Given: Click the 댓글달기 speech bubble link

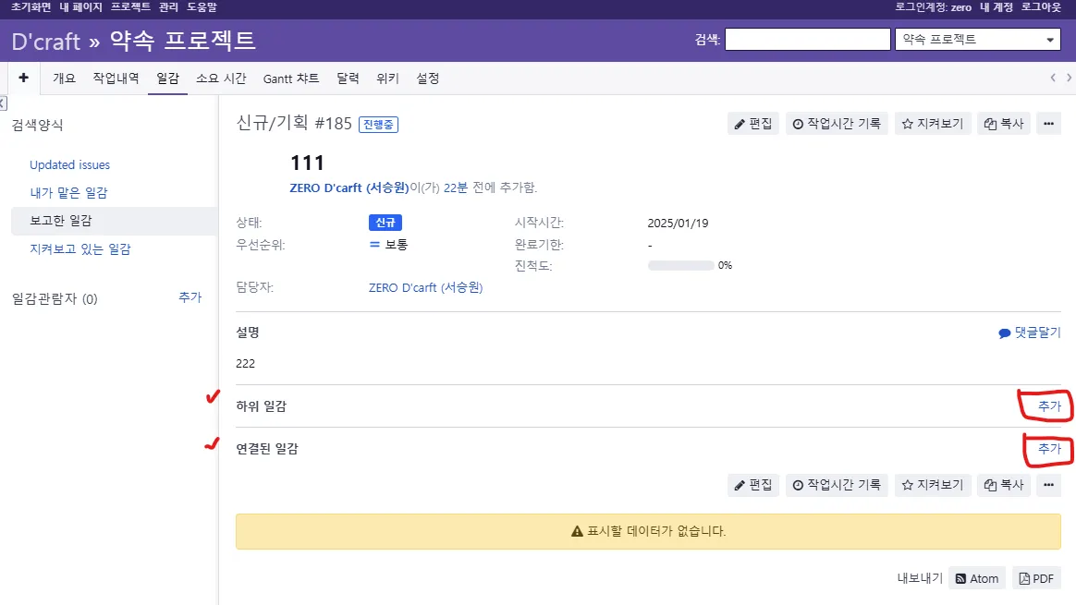Looking at the screenshot, I should 1030,333.
